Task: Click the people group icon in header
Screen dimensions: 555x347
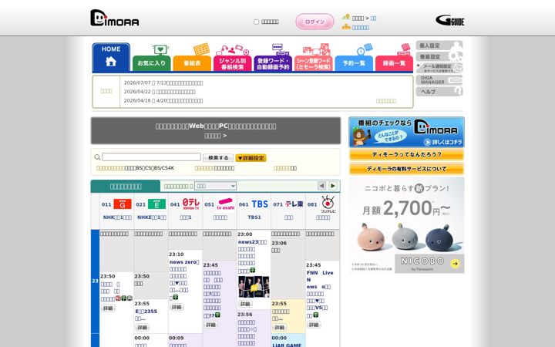Action: click(346, 26)
